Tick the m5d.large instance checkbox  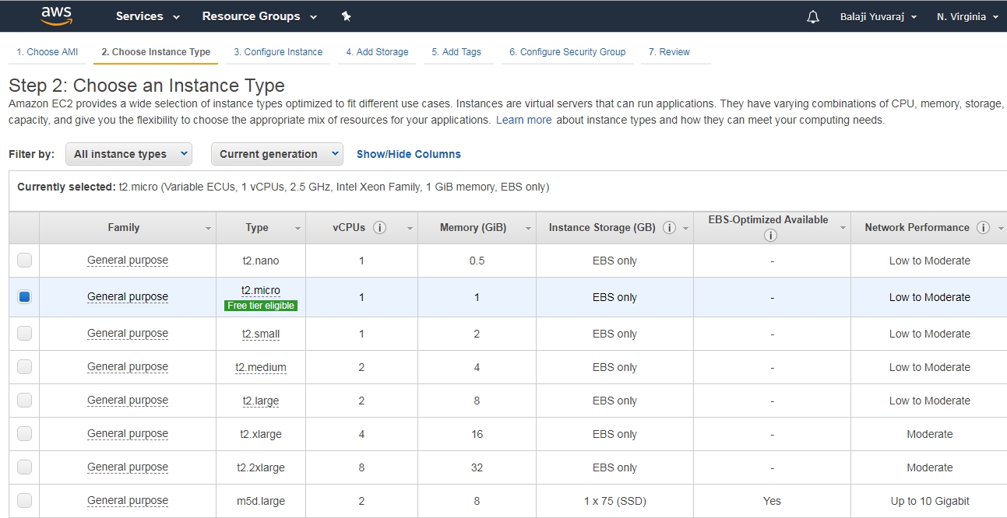click(x=25, y=501)
